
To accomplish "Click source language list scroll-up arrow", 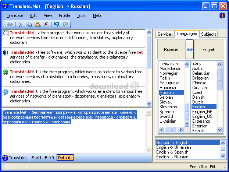I will (x=187, y=64).
